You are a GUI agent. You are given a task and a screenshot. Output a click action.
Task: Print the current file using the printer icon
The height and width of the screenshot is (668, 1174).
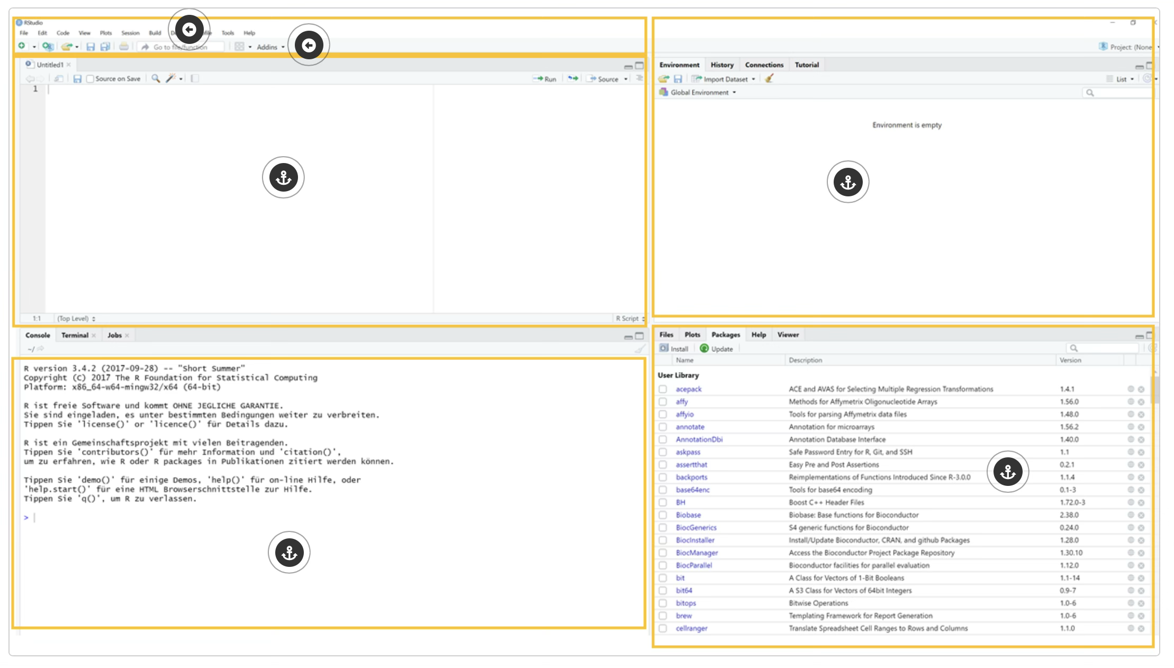click(123, 47)
